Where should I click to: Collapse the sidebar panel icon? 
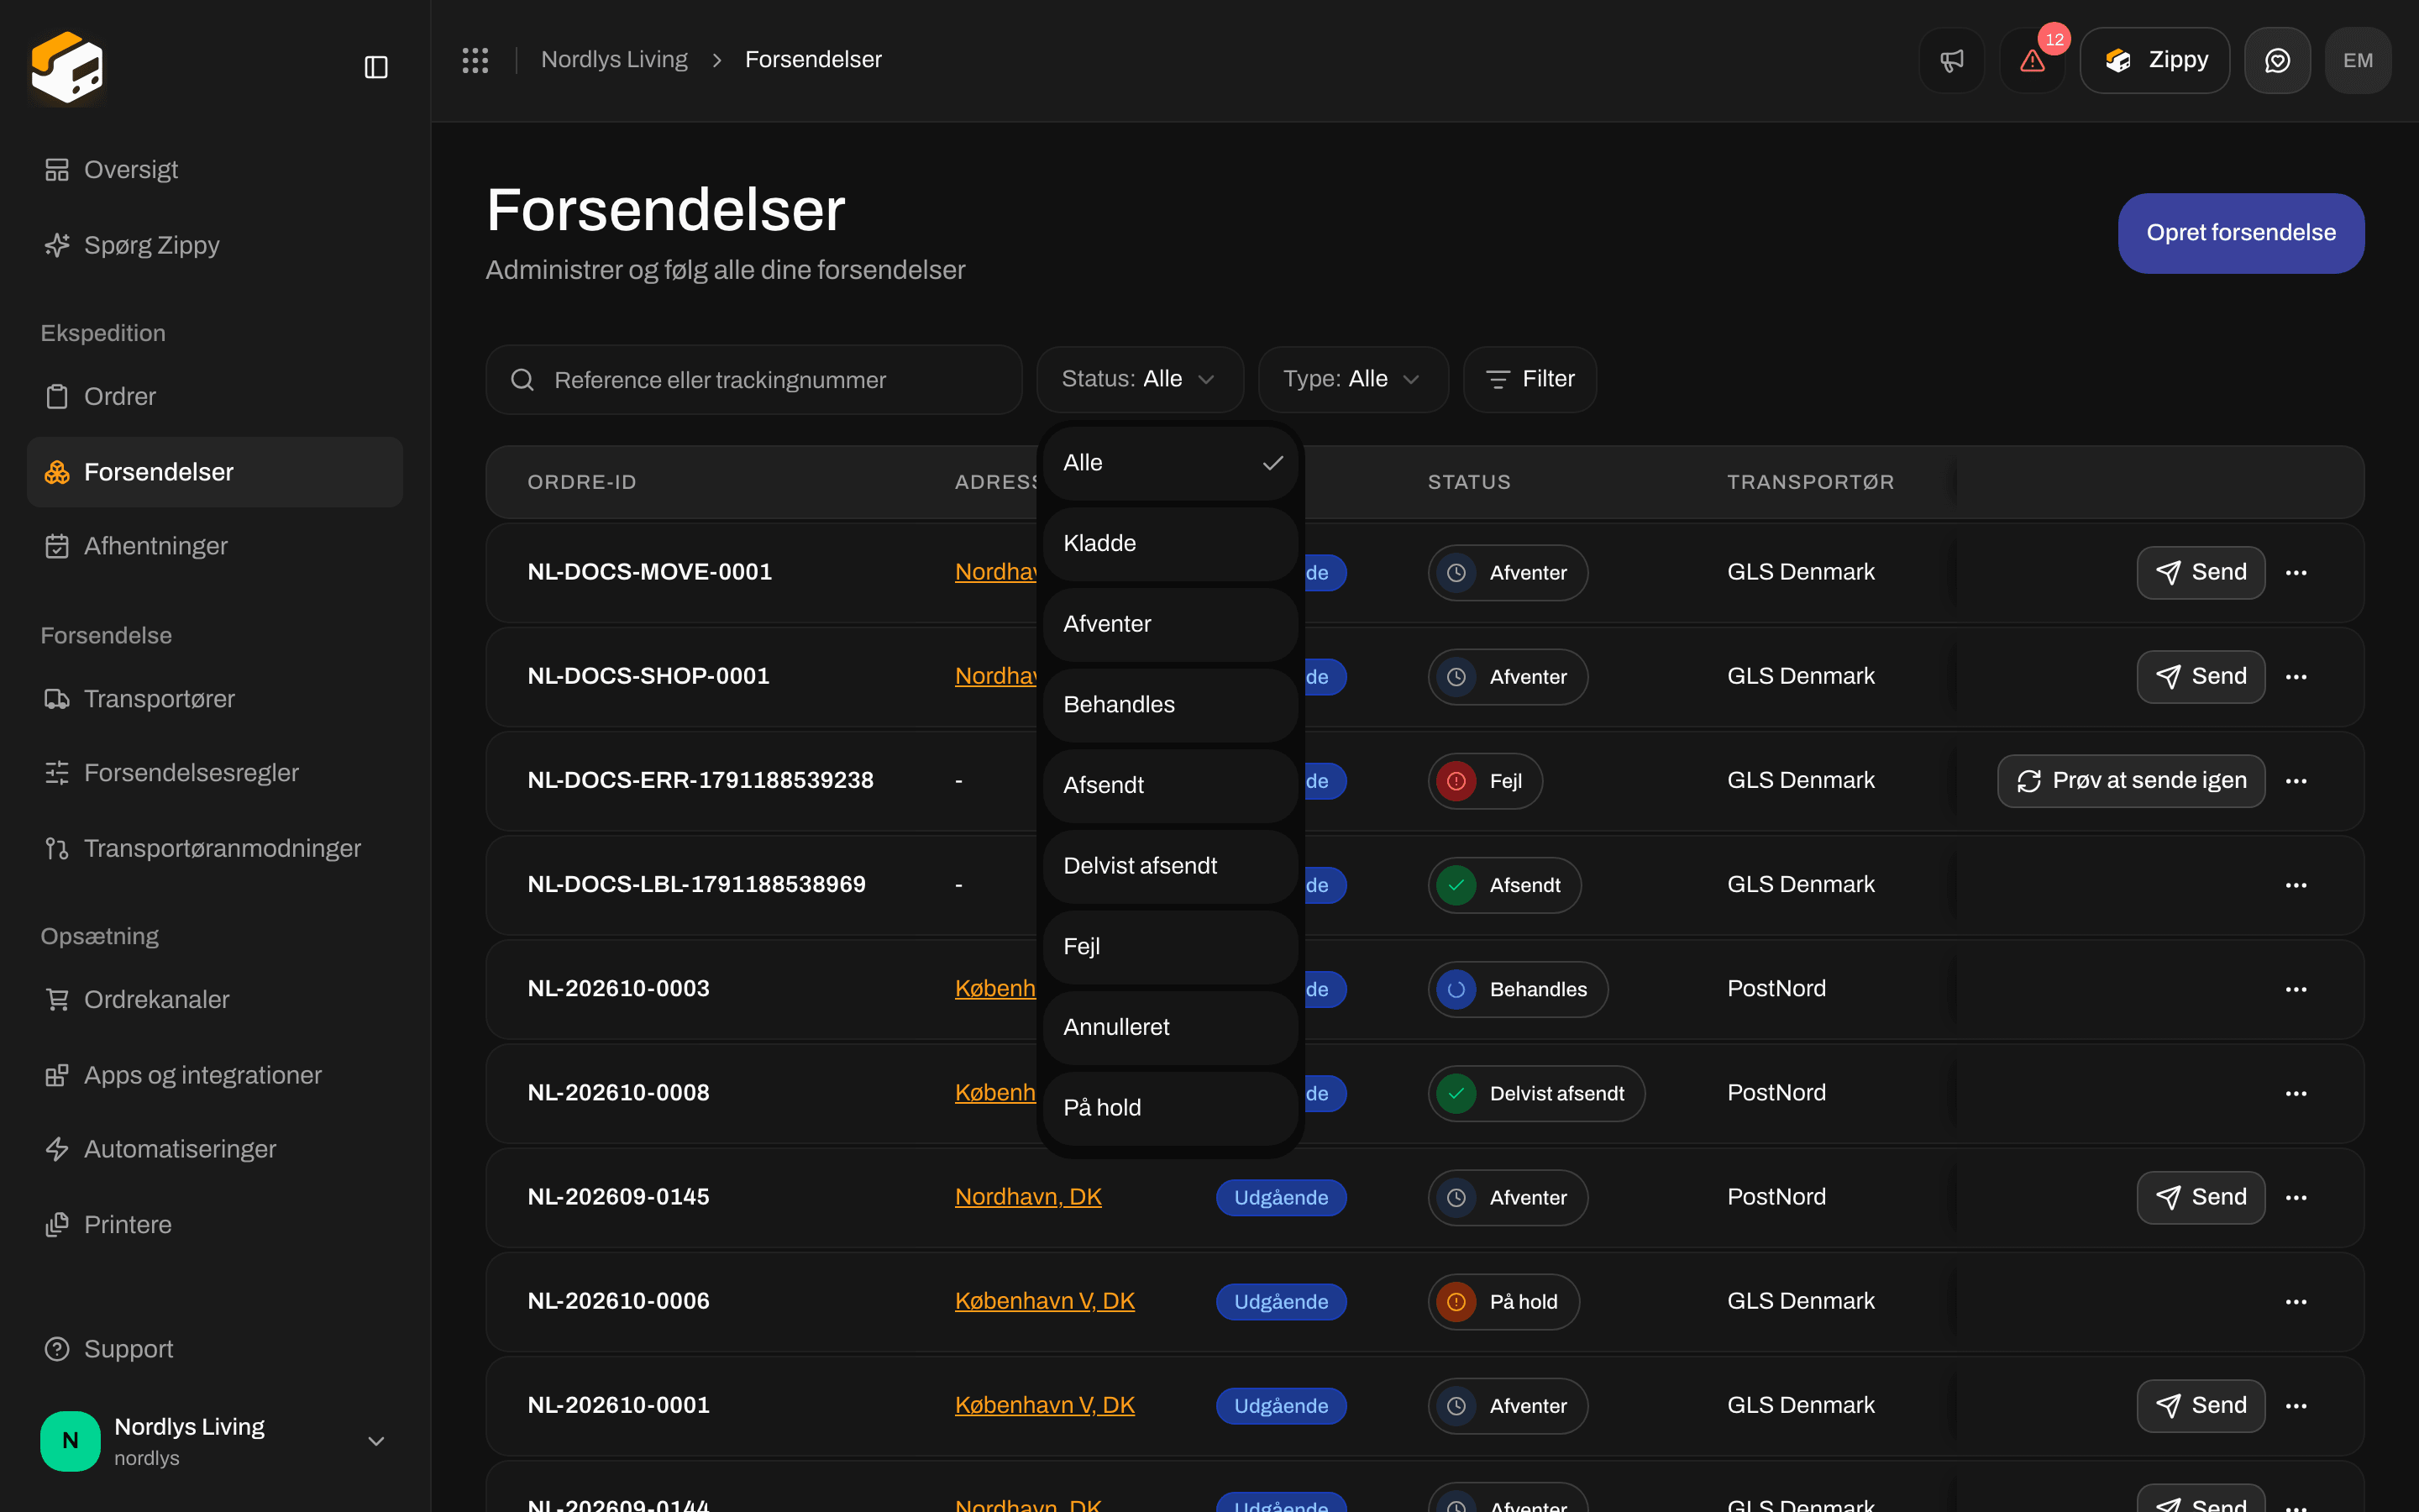[x=375, y=67]
